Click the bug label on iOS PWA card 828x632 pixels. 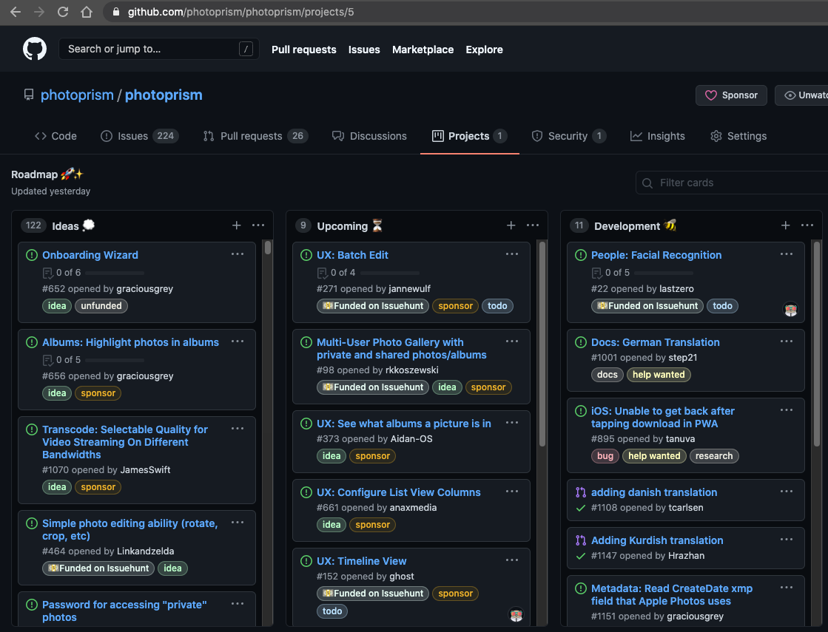click(x=605, y=456)
